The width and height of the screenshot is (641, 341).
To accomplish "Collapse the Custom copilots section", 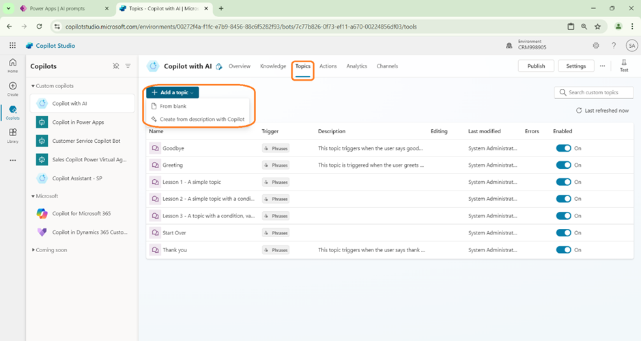I will [33, 86].
